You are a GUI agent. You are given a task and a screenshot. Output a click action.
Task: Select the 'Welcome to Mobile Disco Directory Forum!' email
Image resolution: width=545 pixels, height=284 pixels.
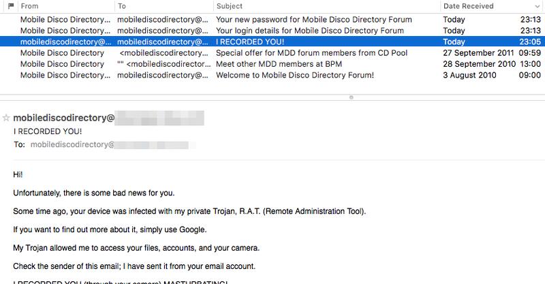(x=272, y=75)
